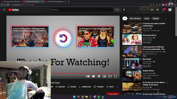Open options menu for 32 YO Pose video
The width and height of the screenshot is (177, 99).
[167, 83]
